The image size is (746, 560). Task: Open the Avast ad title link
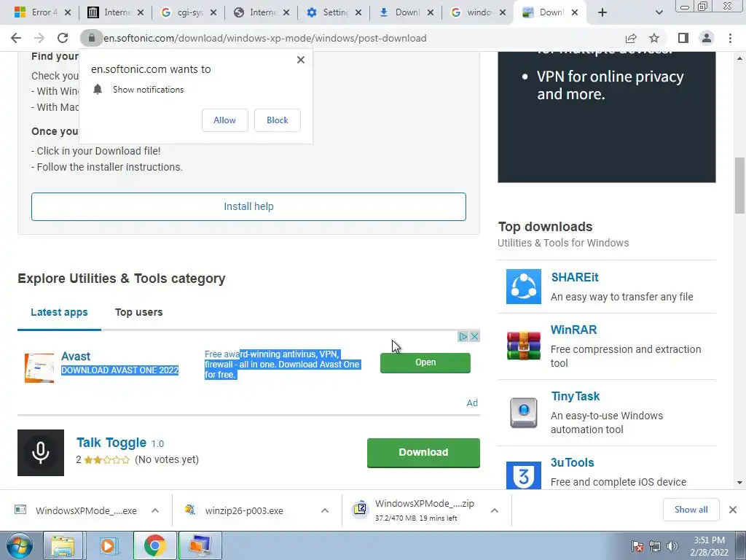pos(75,356)
